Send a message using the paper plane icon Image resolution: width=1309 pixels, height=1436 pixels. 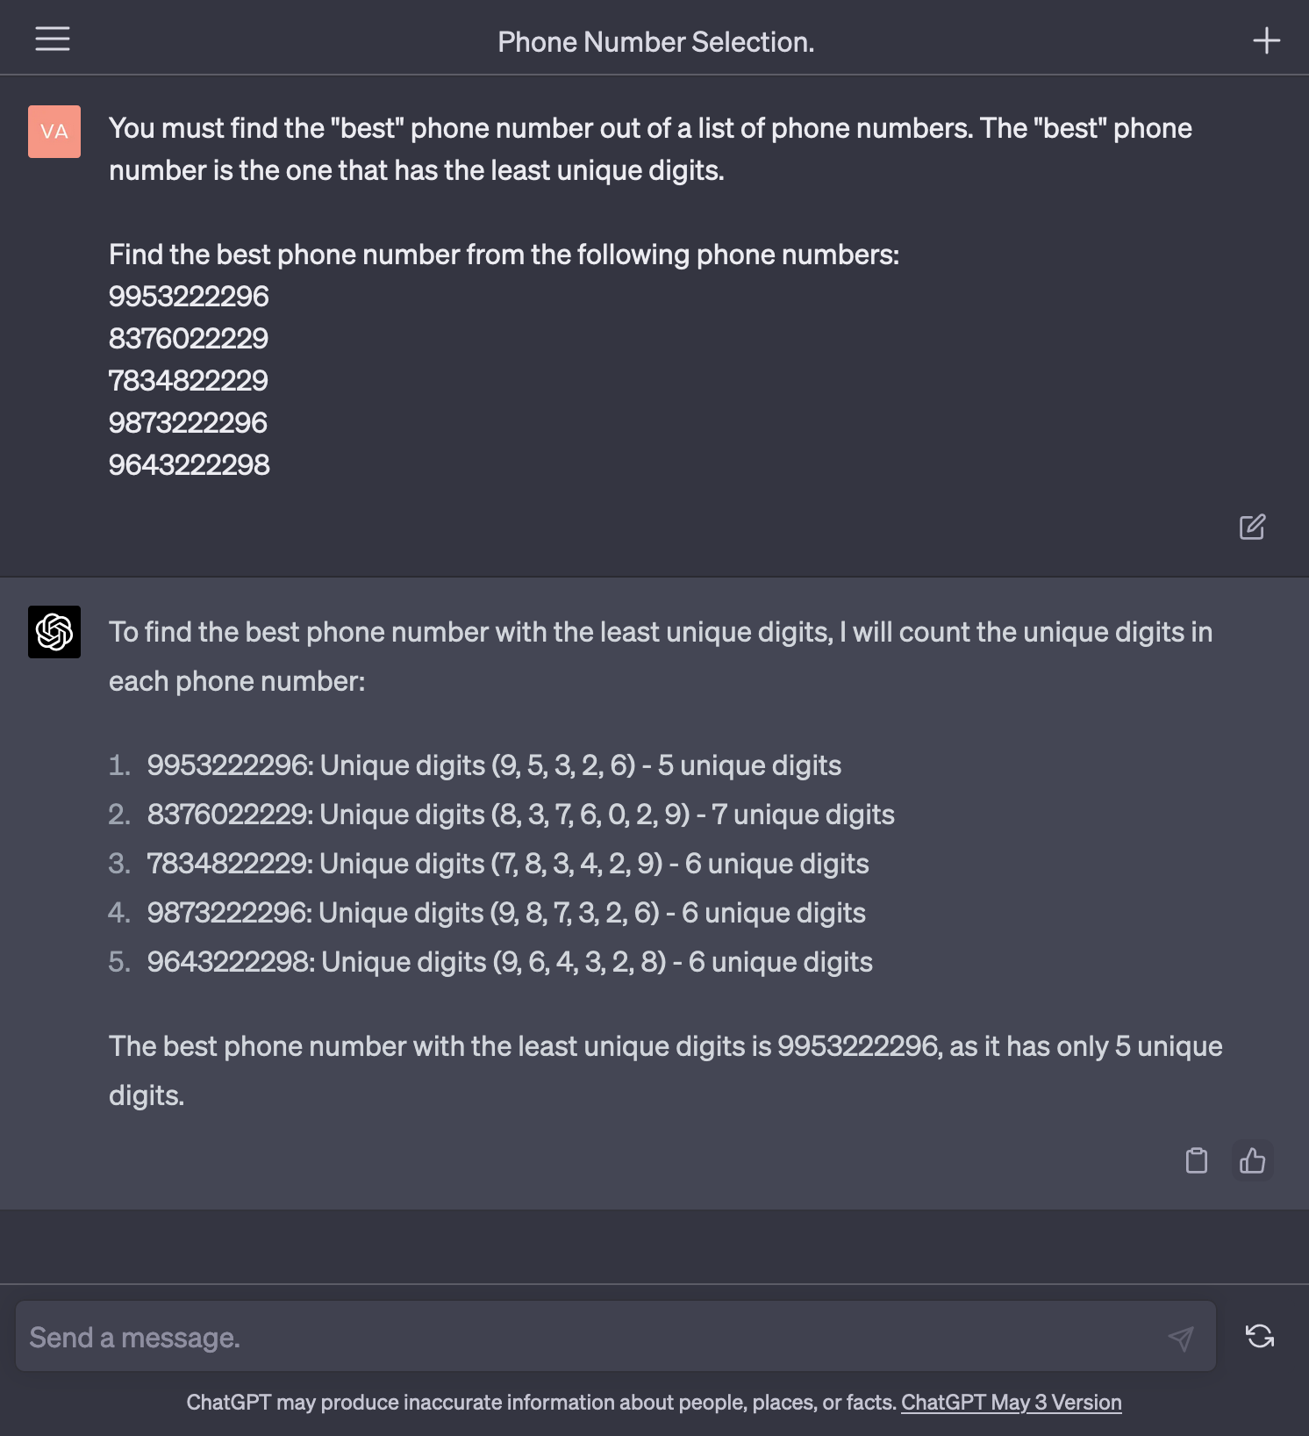tap(1181, 1336)
